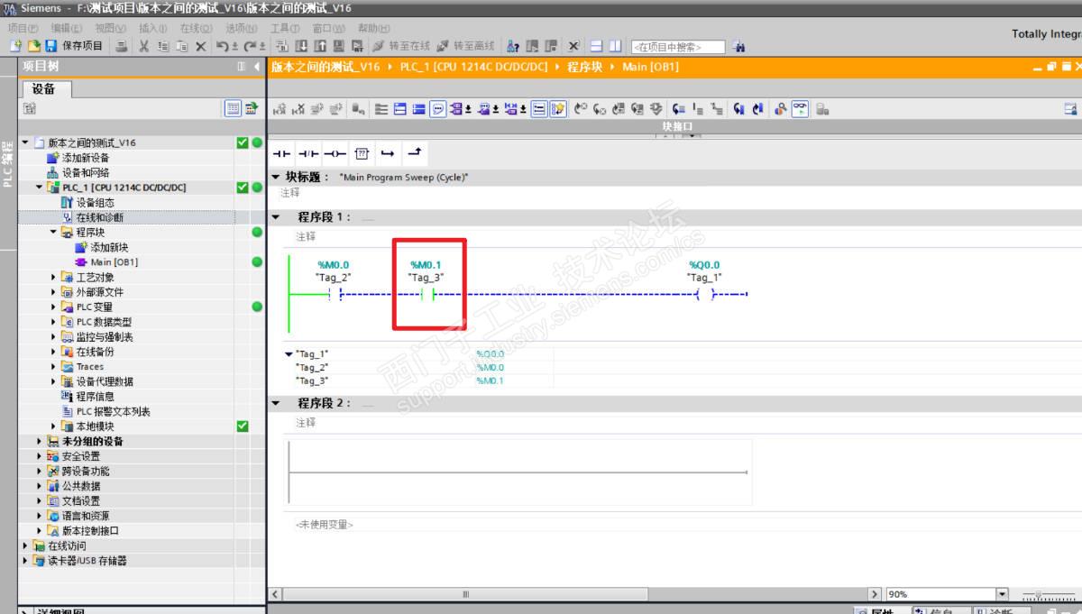Click 程序块 breadcrumb in editor title
The image size is (1082, 614).
(x=584, y=67)
